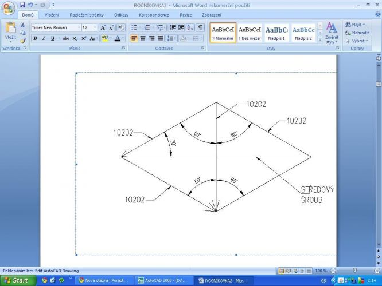Zoom out with the minus button
Screen dimensions: 382x286
tap(333, 271)
